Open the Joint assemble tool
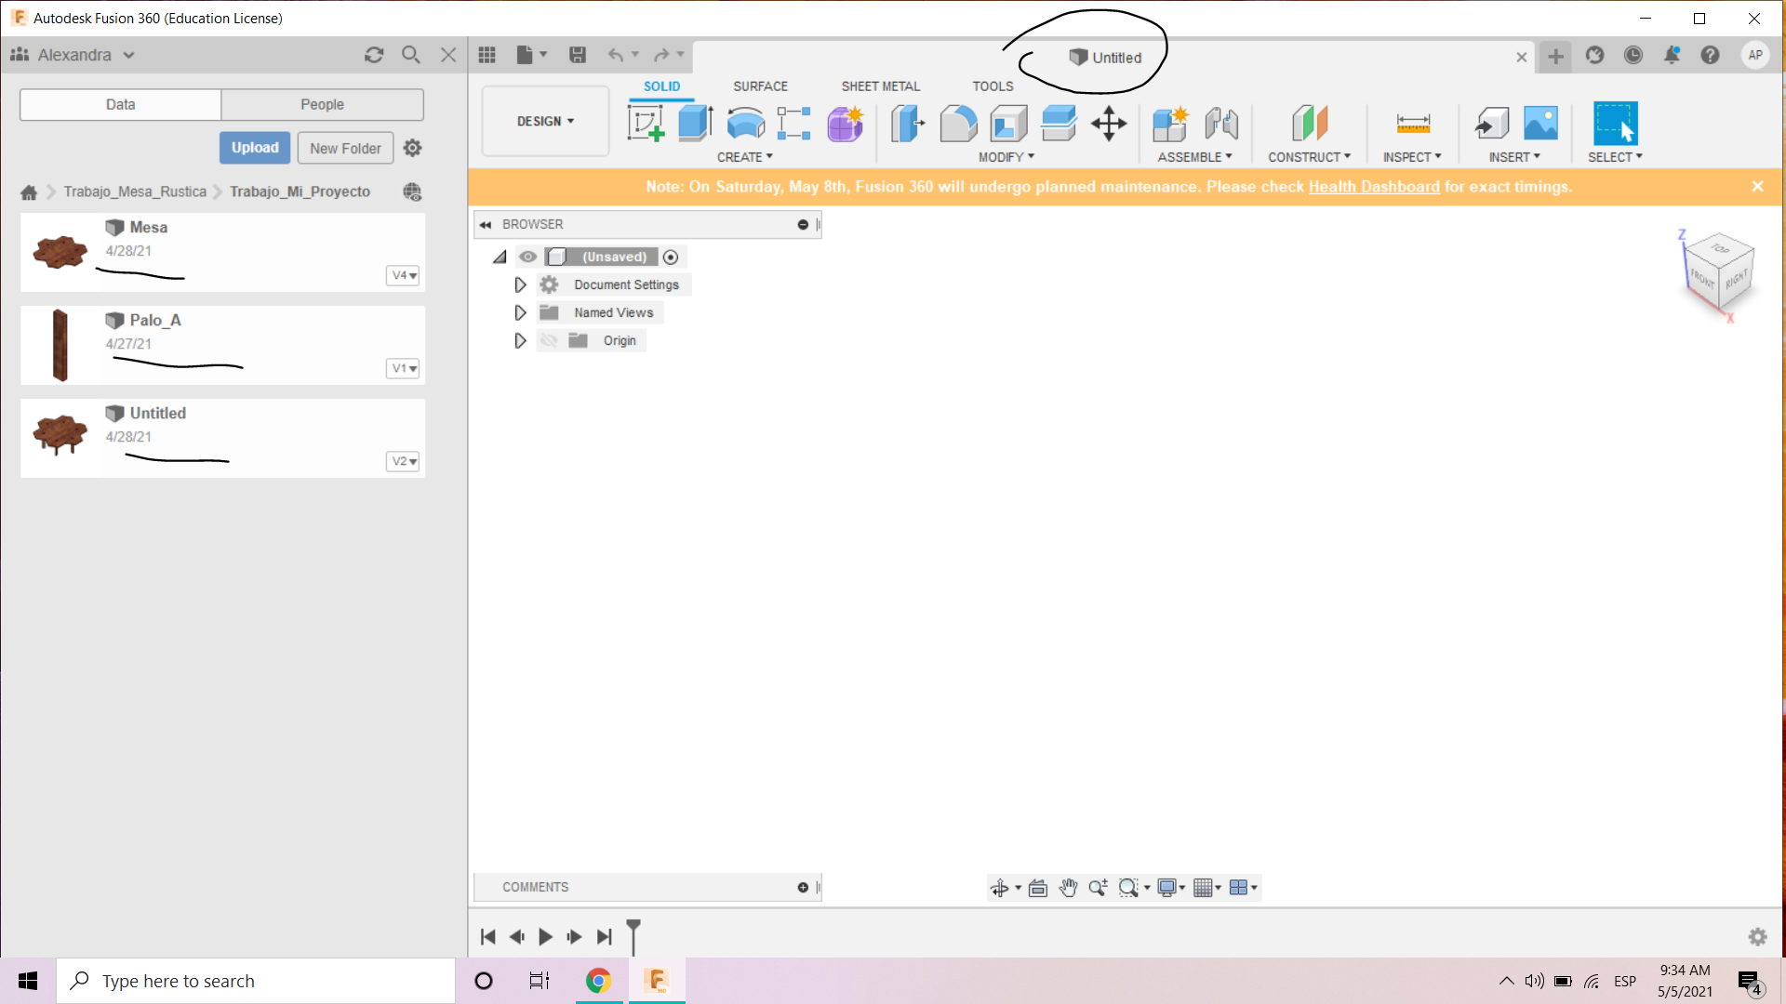This screenshot has width=1786, height=1004. (x=1221, y=123)
